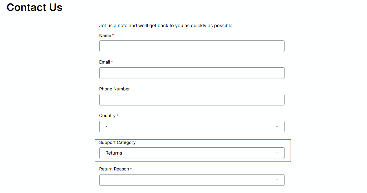Click the "Jot us a note" intro text

point(166,25)
